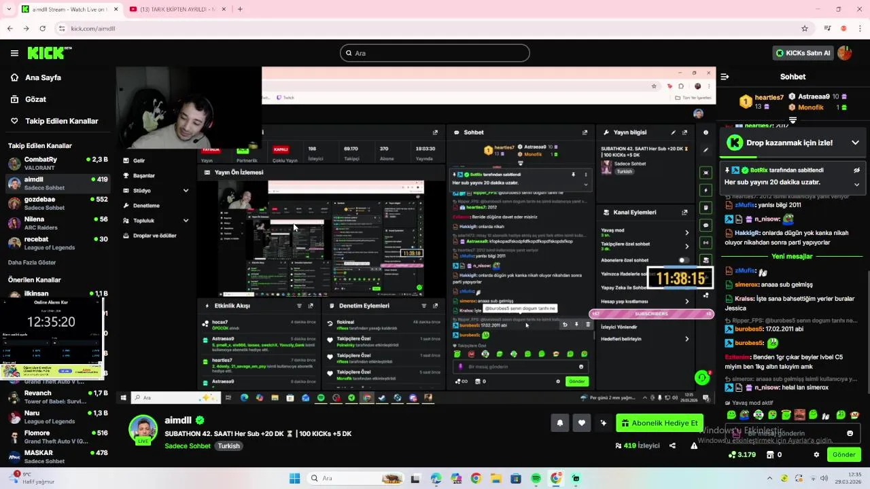
Task: Open the Windows Start menu
Action: click(x=294, y=478)
